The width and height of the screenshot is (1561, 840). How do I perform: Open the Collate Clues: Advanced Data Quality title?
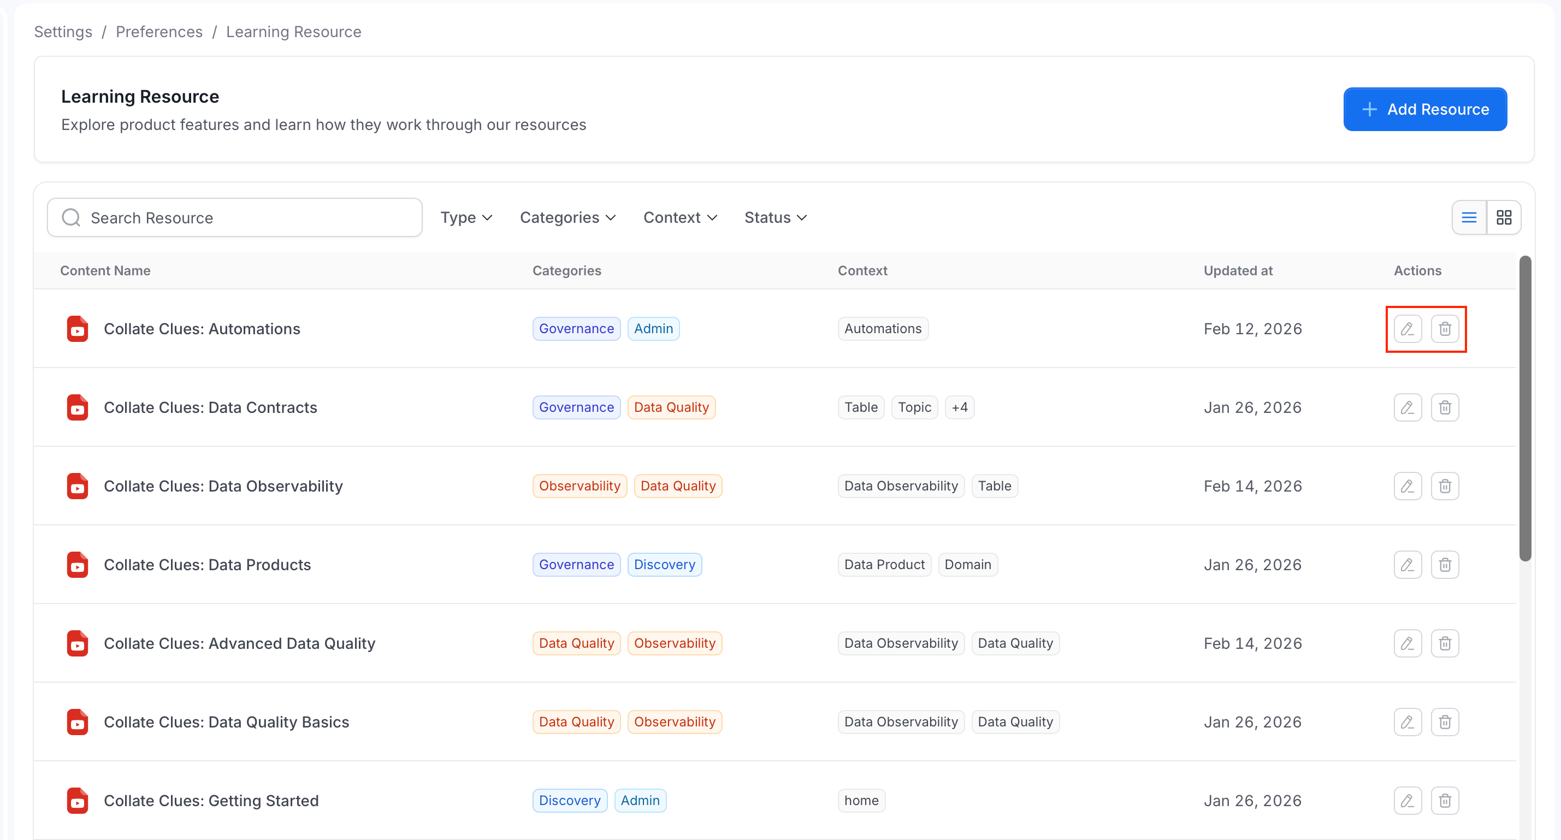pos(239,643)
